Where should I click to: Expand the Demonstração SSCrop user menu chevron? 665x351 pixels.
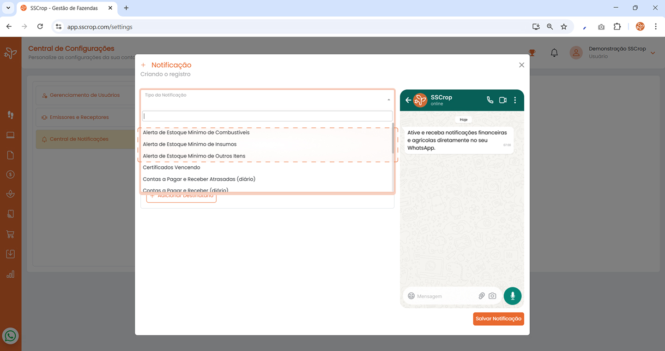[x=653, y=53]
